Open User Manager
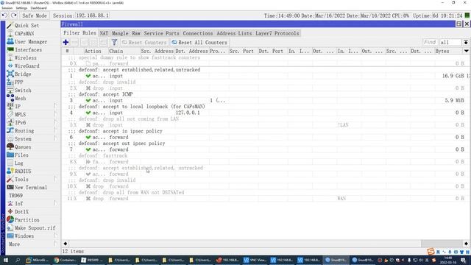This screenshot has width=471, height=265. coord(31,42)
